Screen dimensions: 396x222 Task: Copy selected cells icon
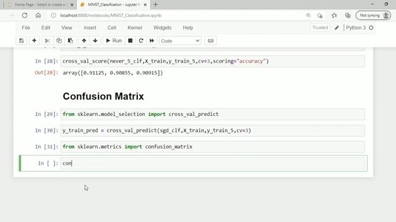(x=59, y=41)
